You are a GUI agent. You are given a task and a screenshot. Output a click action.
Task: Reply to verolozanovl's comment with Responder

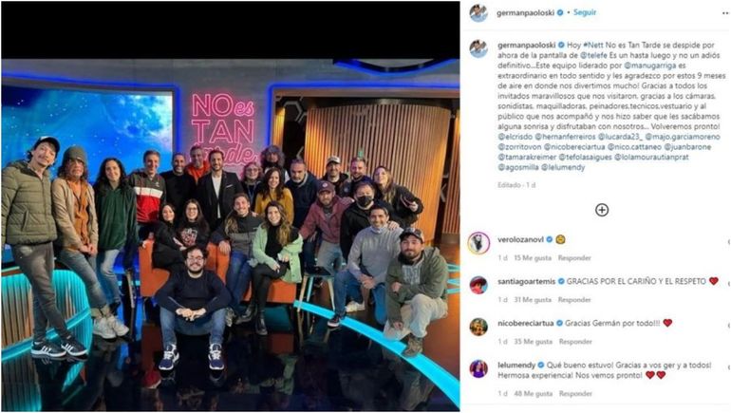click(574, 258)
